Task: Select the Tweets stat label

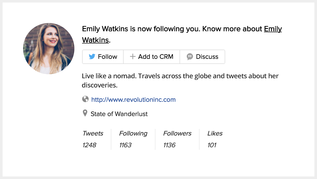Action: (93, 133)
